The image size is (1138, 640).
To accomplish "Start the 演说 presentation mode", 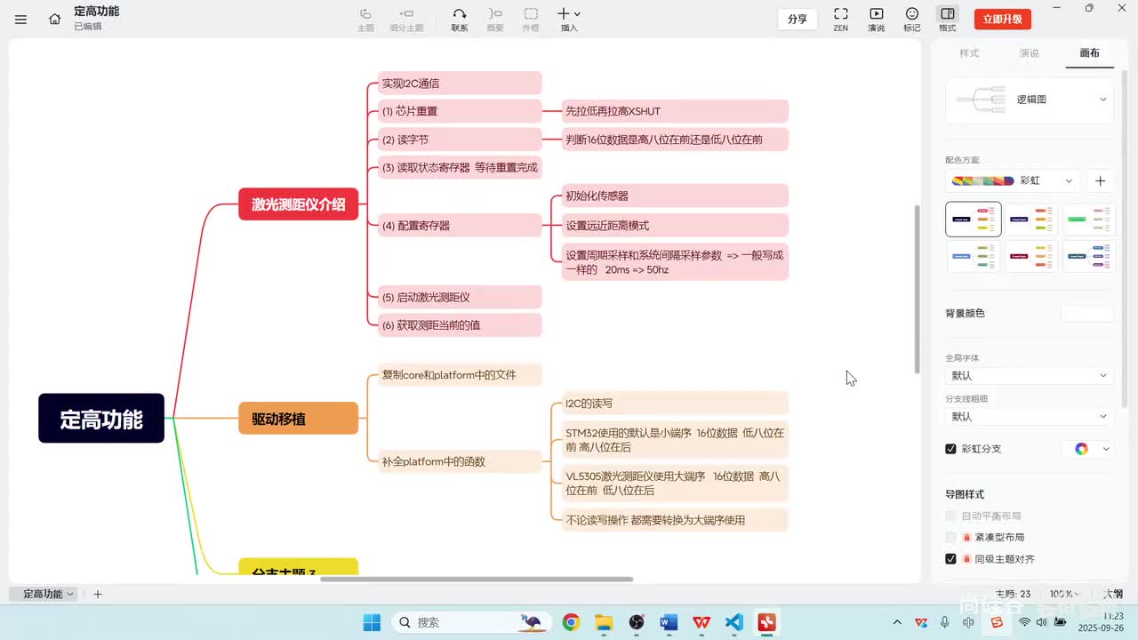I will tap(876, 19).
